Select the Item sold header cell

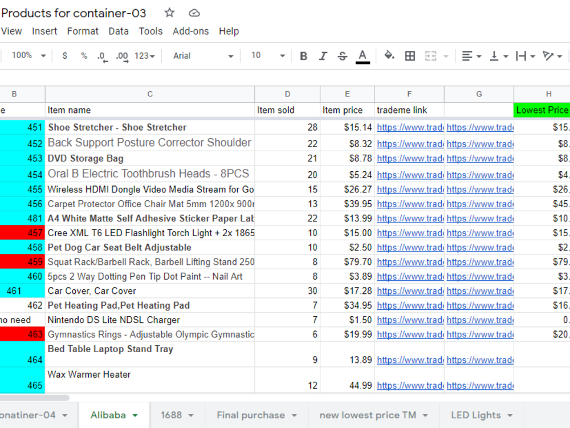point(287,110)
